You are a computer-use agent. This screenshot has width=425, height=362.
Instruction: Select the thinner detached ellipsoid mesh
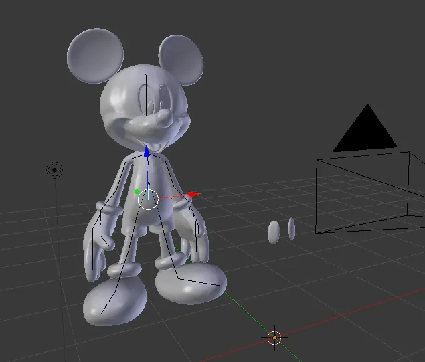click(292, 229)
